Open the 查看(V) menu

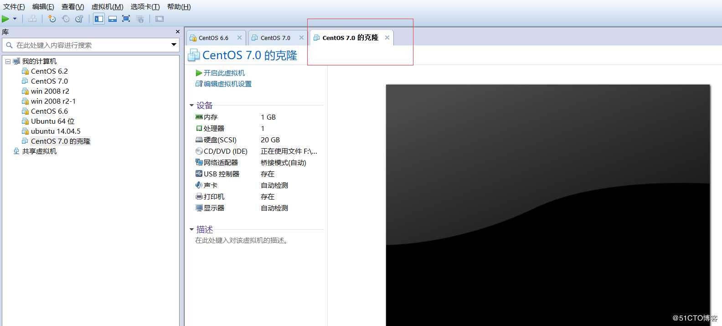coord(73,7)
